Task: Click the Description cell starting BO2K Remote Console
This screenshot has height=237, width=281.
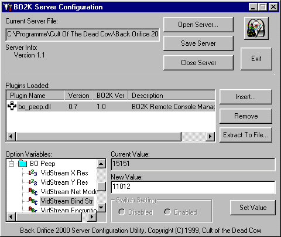Action: pos(173,107)
